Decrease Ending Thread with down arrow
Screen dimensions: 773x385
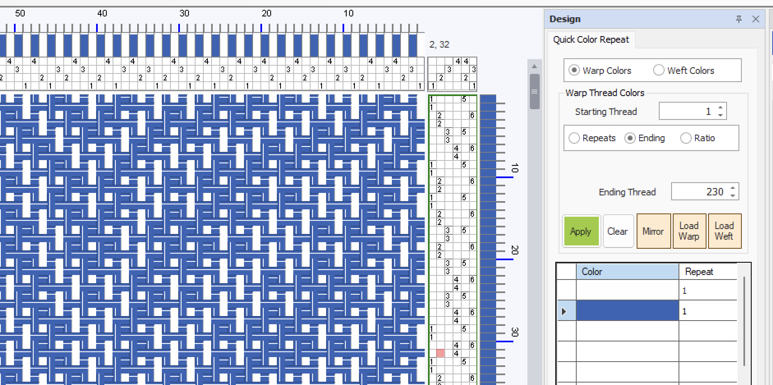(x=733, y=195)
